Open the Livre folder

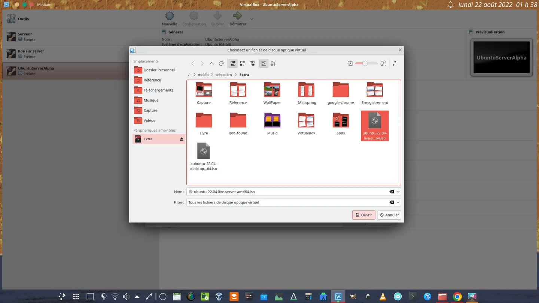tap(204, 124)
